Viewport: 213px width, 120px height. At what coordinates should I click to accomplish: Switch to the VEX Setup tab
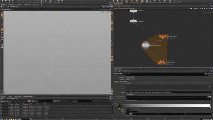coord(116,81)
